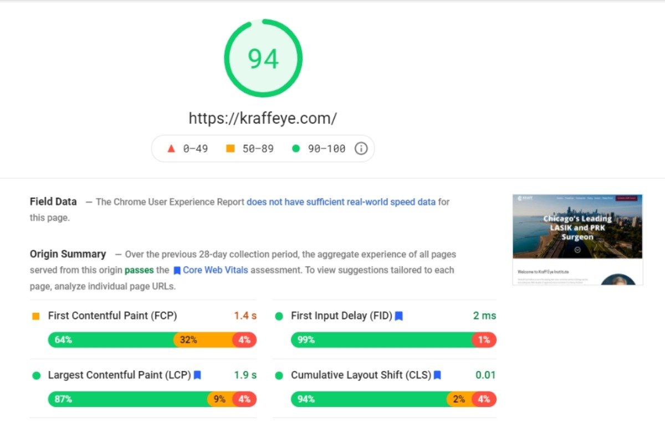
Task: Click the orange square 50-89 legend icon
Action: tap(231, 148)
